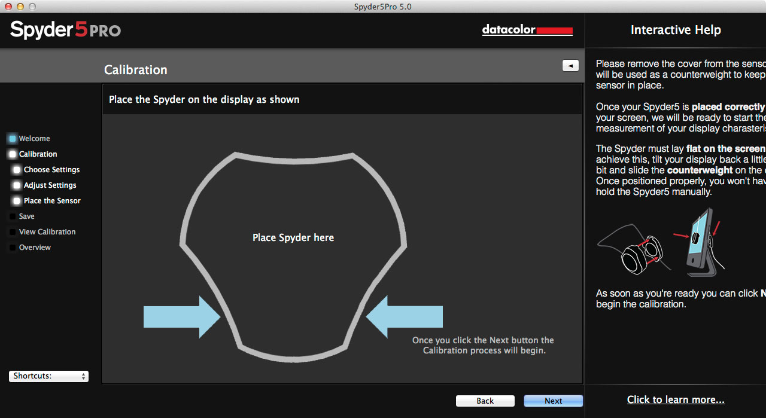Click the Overview step indicator icon
Viewport: 766px width, 418px height.
pyautogui.click(x=13, y=248)
